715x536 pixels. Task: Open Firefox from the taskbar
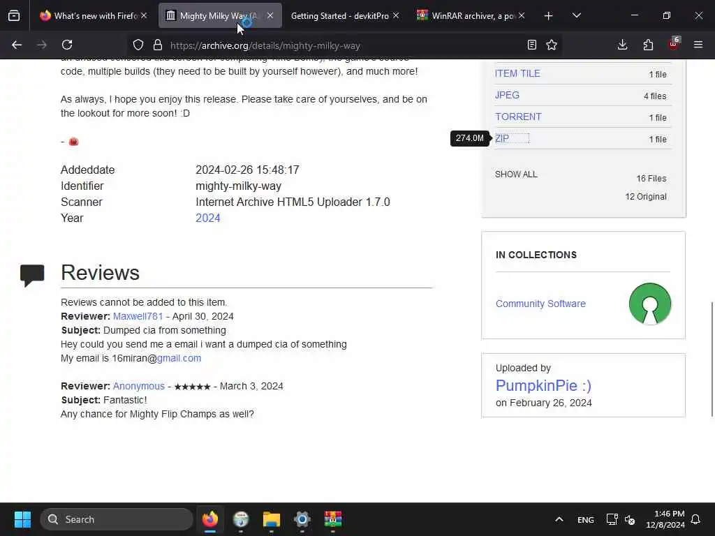point(210,519)
